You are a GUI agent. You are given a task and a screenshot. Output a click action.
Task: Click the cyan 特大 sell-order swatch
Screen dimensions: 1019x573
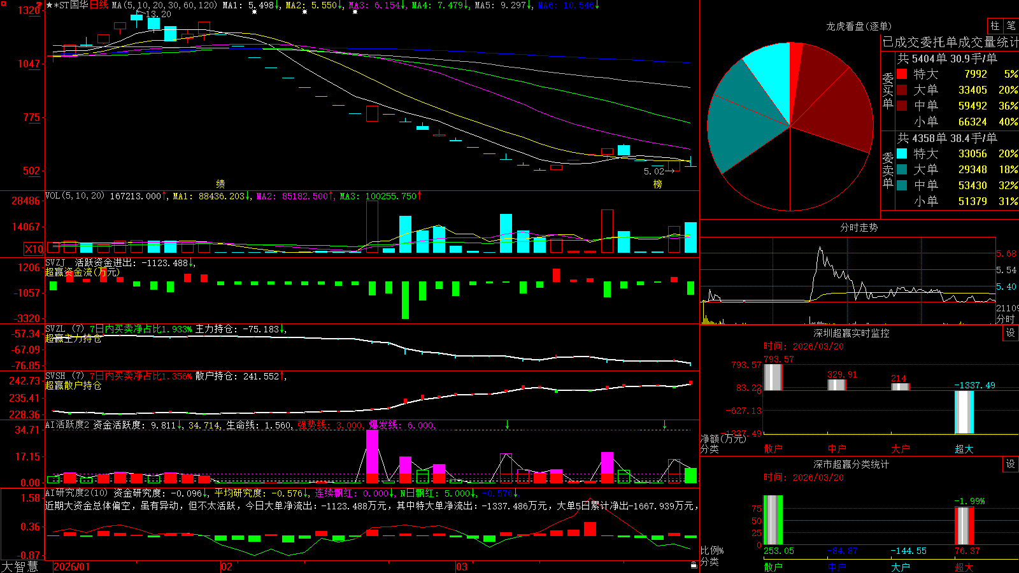(x=902, y=153)
